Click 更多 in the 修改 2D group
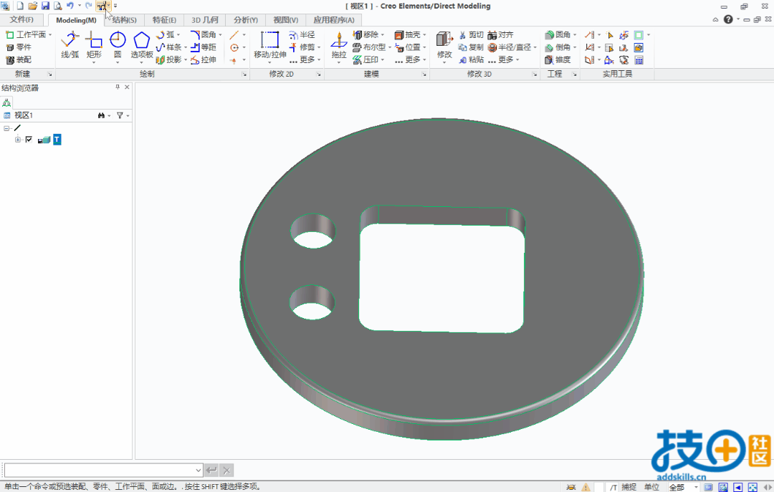The height and width of the screenshot is (492, 774). pyautogui.click(x=305, y=59)
